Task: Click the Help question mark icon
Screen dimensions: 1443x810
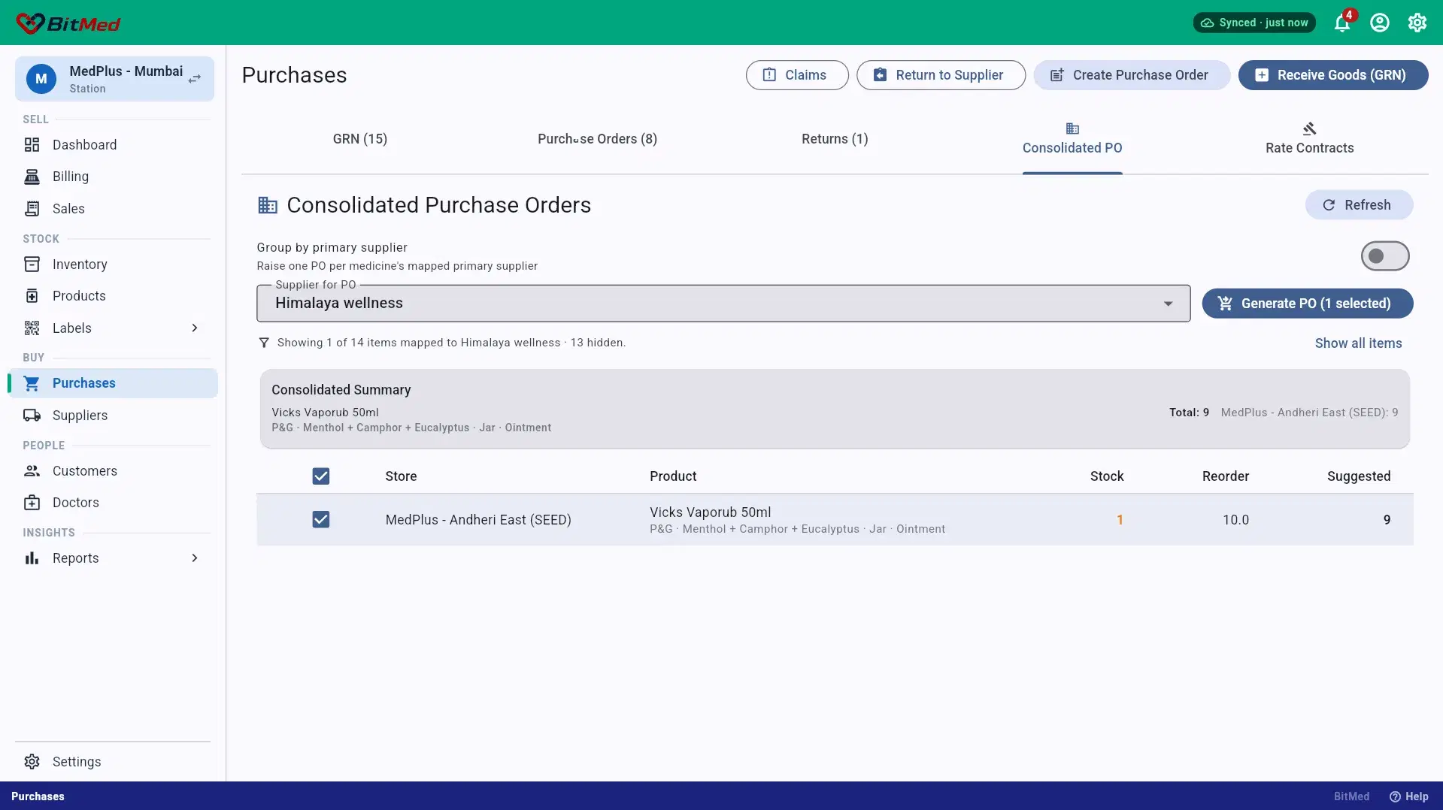Action: 1395,796
